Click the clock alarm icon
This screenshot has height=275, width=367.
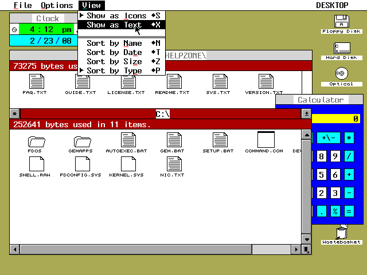[14, 30]
